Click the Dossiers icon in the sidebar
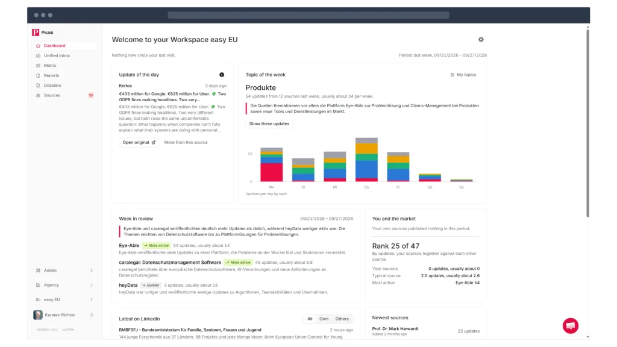617x347 pixels. [x=38, y=86]
